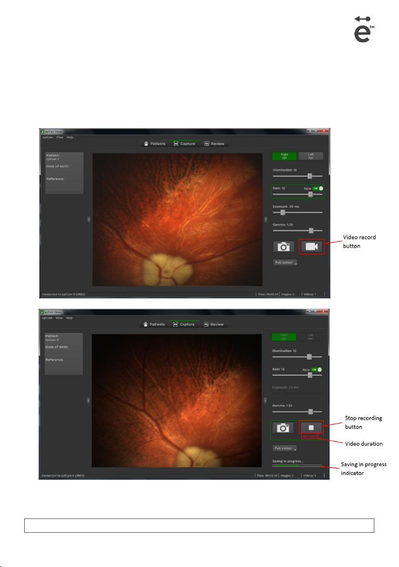Screen dimensions: 399x567
Task: Click 'Connected to epiCam V (USB2)' in upper window
Action: coord(64,294)
